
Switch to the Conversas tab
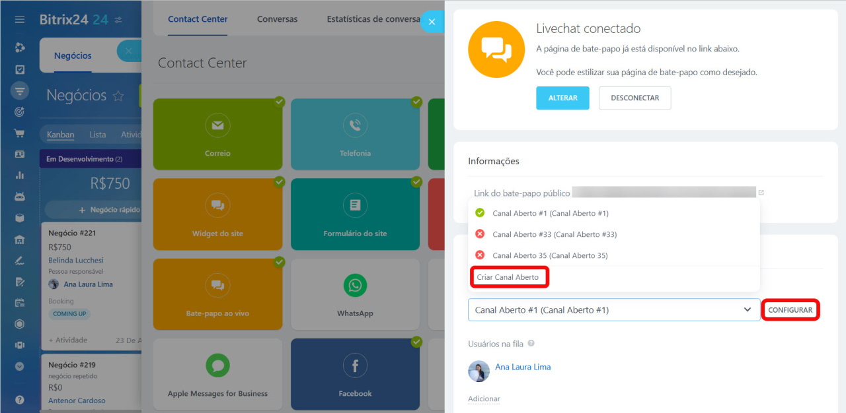(x=278, y=19)
